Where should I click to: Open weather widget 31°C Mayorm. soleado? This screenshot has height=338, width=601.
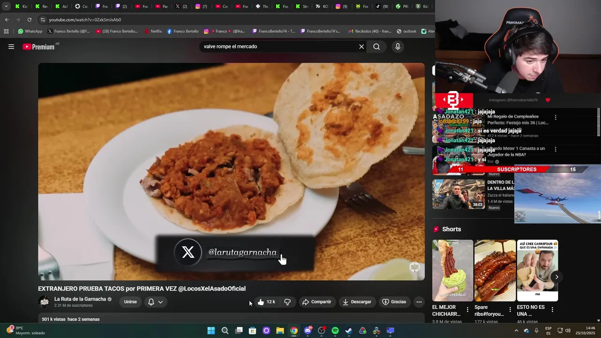(25, 330)
